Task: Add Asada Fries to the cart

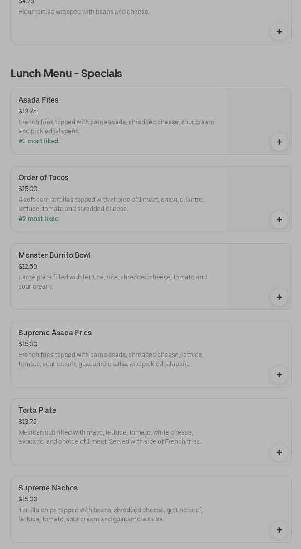Action: coord(279,142)
